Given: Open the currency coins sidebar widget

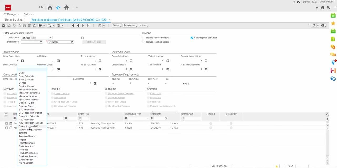Looking at the screenshot, I should coord(333,47).
